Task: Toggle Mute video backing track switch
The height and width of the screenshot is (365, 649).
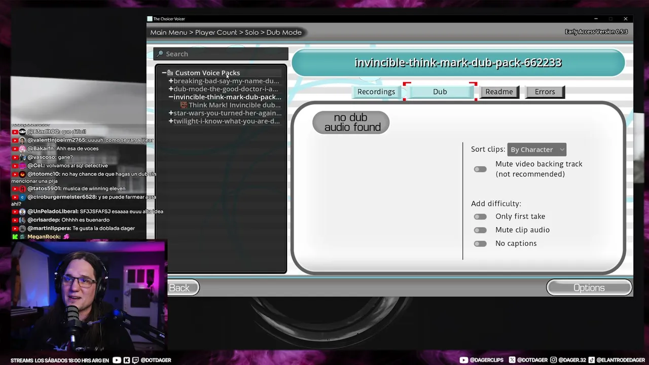Action: tap(480, 169)
